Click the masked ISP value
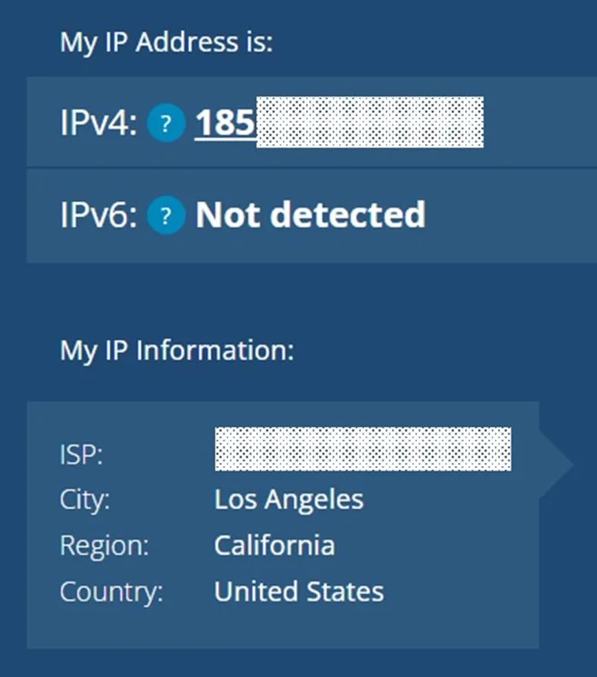 363,449
